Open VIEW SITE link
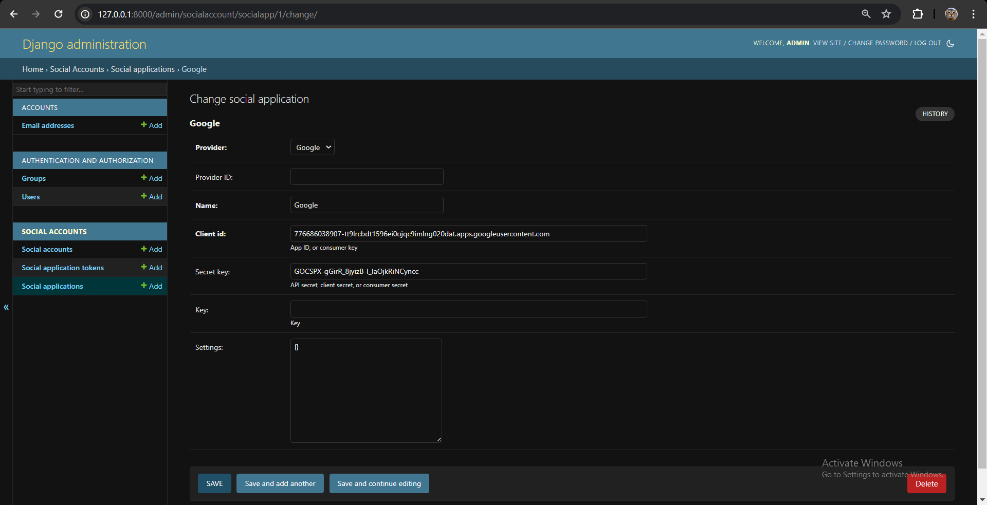Screen dimensions: 987x505 (x=827, y=43)
